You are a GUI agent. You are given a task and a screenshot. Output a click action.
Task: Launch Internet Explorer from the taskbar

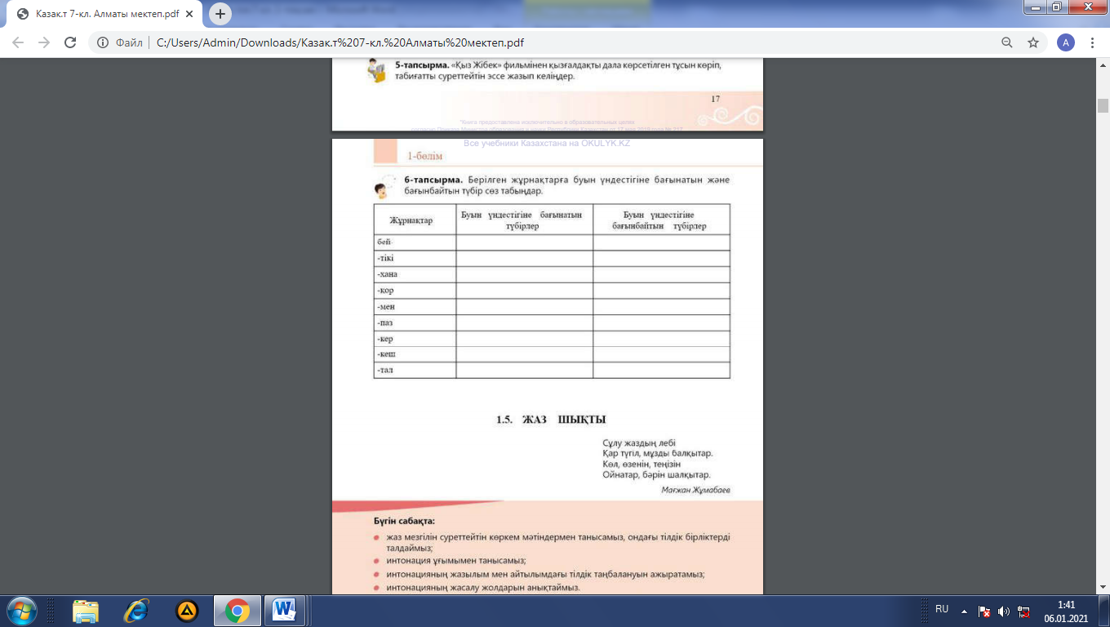click(x=136, y=611)
